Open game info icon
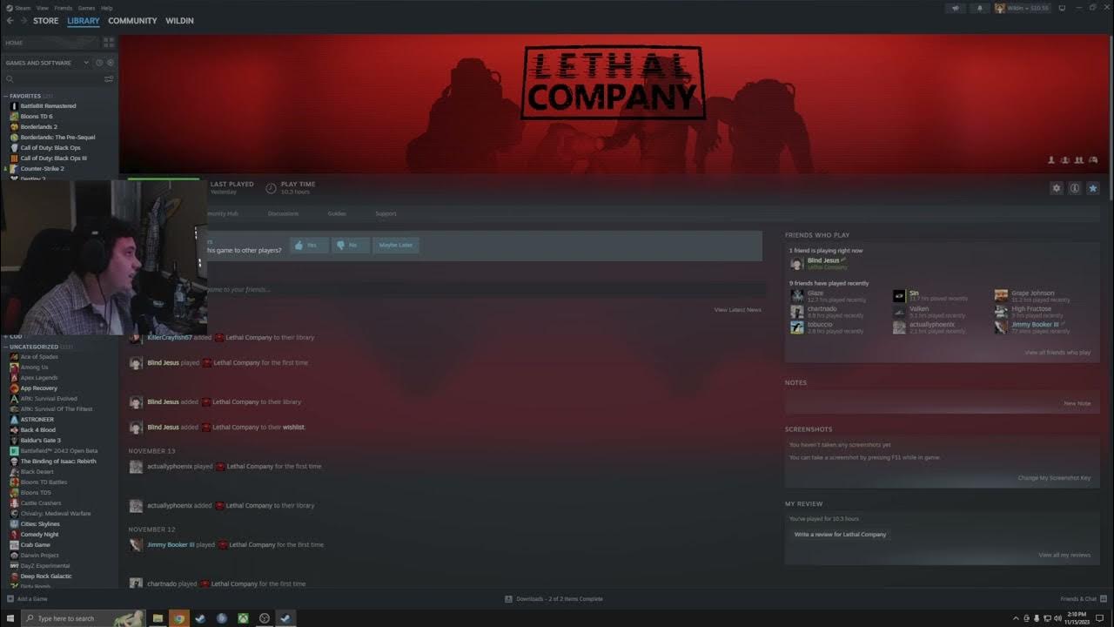The image size is (1114, 627). (1075, 188)
